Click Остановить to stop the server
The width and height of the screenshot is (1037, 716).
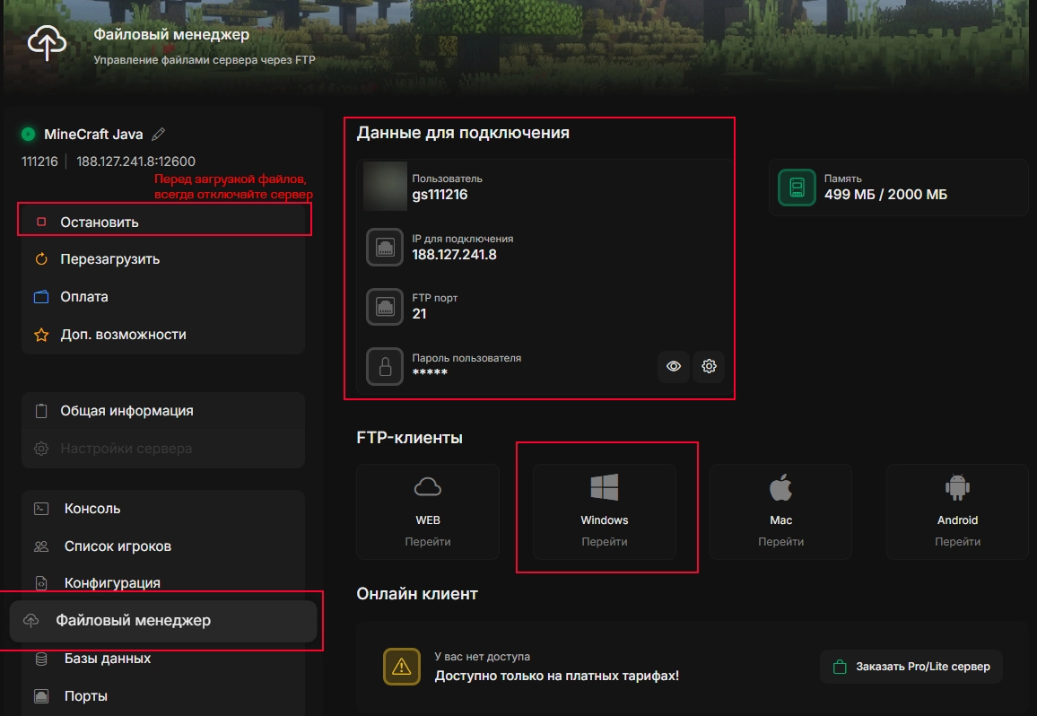(x=100, y=221)
